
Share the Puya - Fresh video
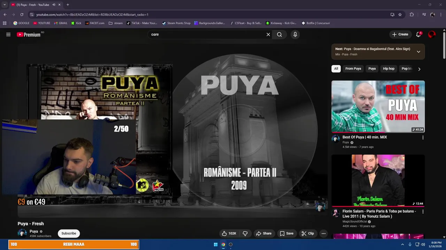[264, 233]
